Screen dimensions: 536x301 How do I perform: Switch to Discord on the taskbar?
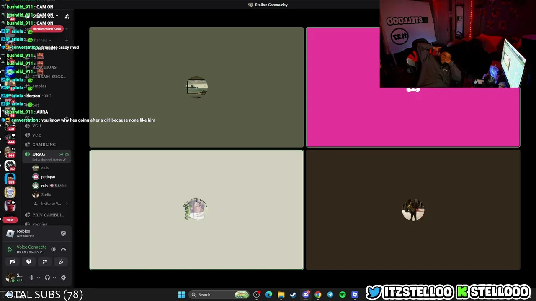pyautogui.click(x=306, y=295)
